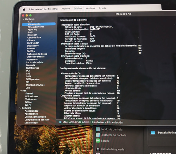The height and width of the screenshot is (154, 176).
Task: Select SCSI paralelo in the sidebar
Action: [33, 79]
